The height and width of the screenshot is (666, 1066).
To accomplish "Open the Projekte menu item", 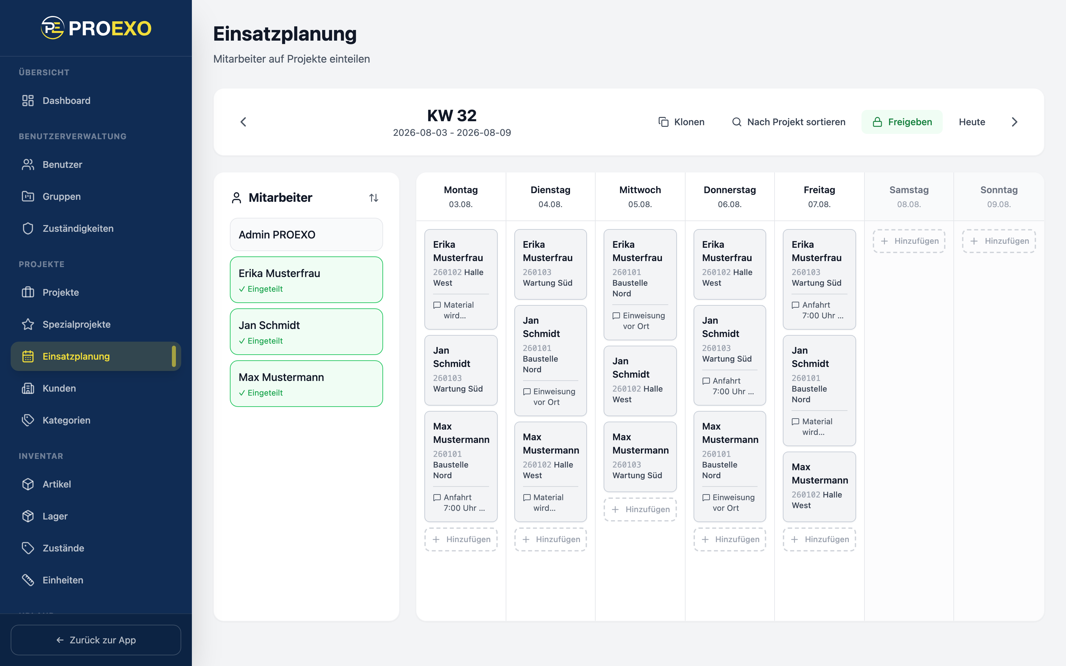I will [96, 292].
